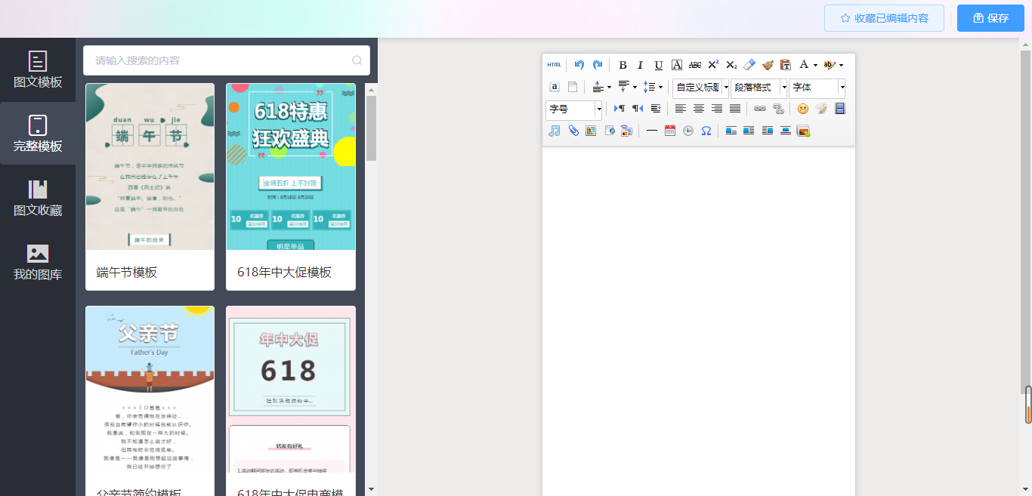This screenshot has height=496, width=1032.
Task: Insert date with the calendar icon
Action: tap(670, 131)
